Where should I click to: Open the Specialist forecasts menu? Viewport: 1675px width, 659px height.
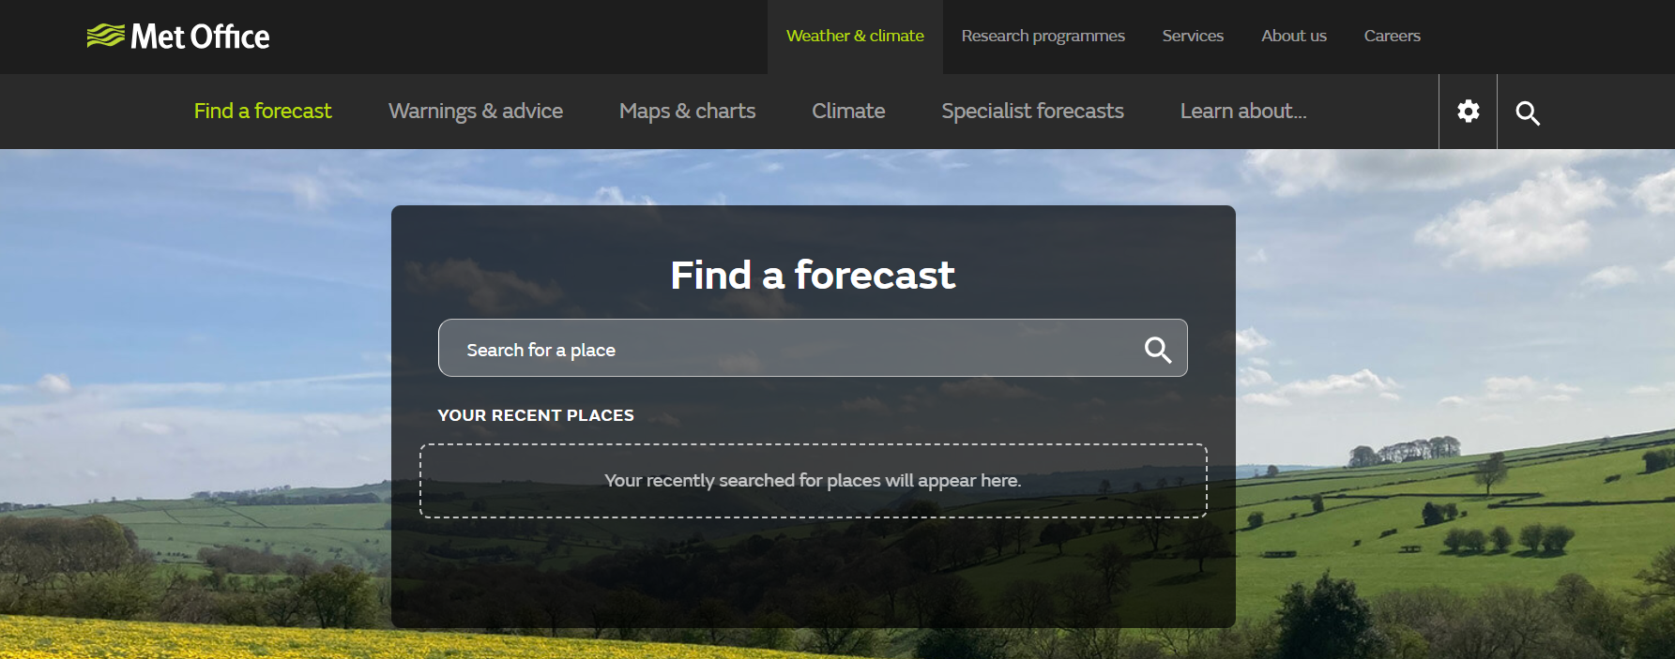click(x=1032, y=111)
